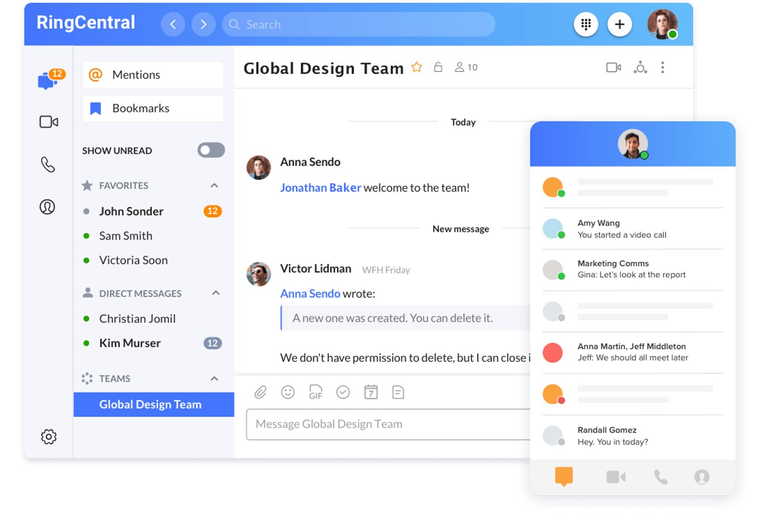Select the Video tab in mobile panel
Image resolution: width=769 pixels, height=513 pixels.
pyautogui.click(x=616, y=477)
